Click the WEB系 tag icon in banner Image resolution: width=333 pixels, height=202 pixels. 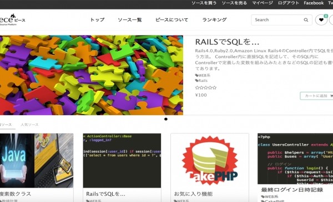pos(196,75)
